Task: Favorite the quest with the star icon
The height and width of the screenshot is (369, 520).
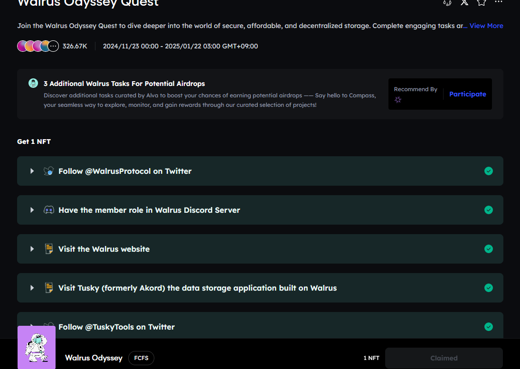Action: pyautogui.click(x=482, y=2)
